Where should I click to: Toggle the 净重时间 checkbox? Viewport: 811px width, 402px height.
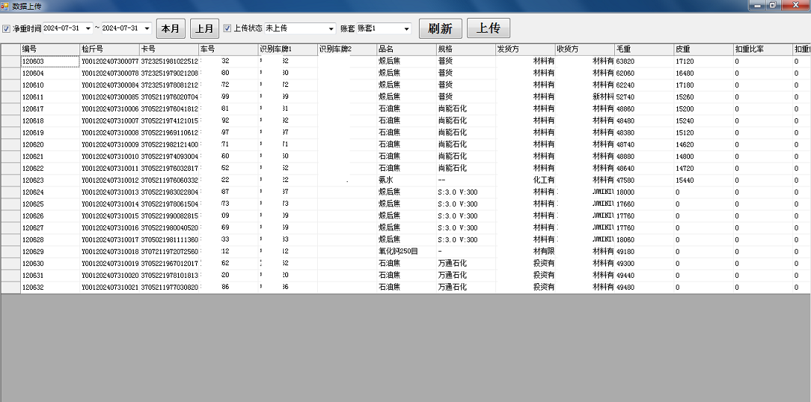coord(7,29)
